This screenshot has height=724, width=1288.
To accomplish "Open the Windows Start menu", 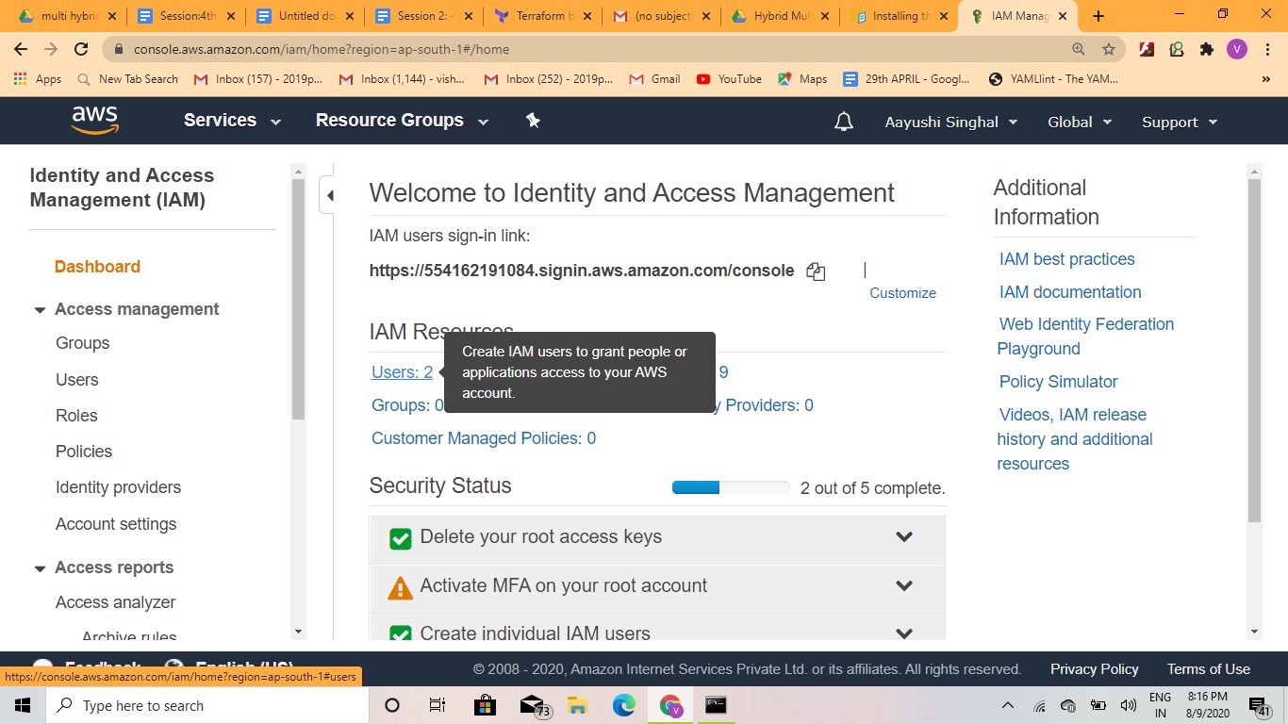I will tap(22, 705).
